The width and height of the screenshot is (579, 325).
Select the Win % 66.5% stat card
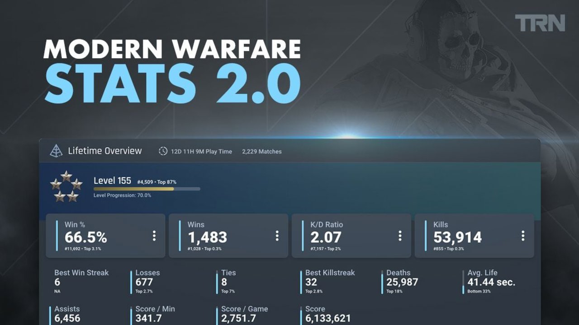pyautogui.click(x=105, y=236)
